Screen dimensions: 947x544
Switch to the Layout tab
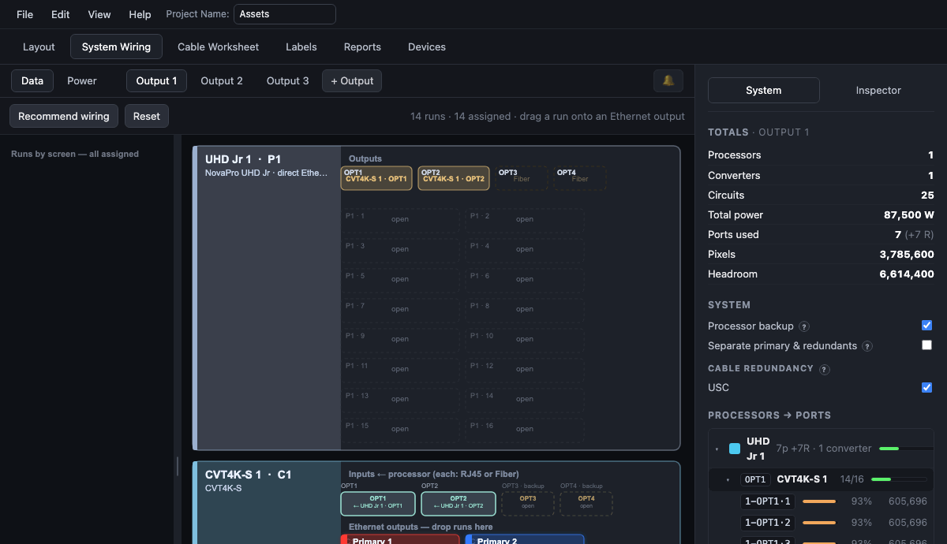coord(39,47)
